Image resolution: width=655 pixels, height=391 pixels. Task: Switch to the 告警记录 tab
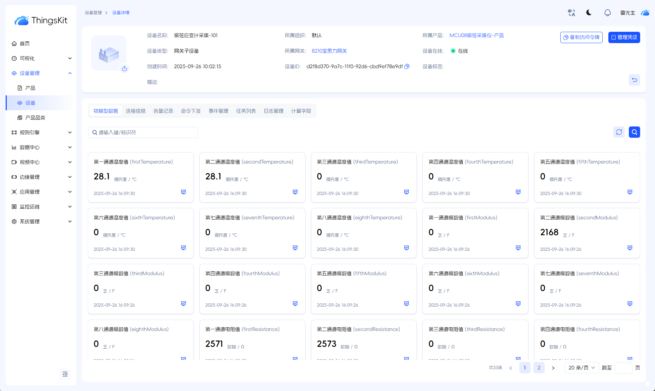pos(163,111)
